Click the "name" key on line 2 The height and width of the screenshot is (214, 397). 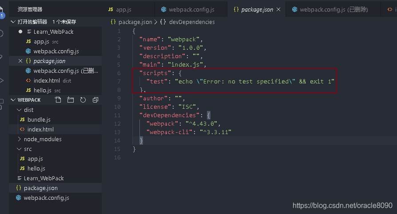pos(150,39)
